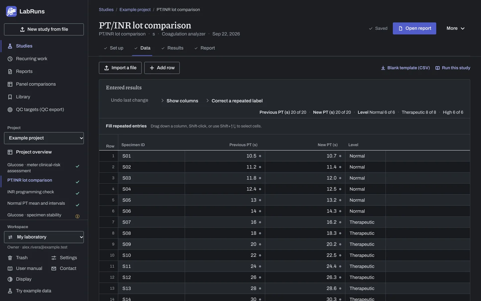Open Recurring work clock icon
The image size is (481, 301).
pyautogui.click(x=10, y=59)
